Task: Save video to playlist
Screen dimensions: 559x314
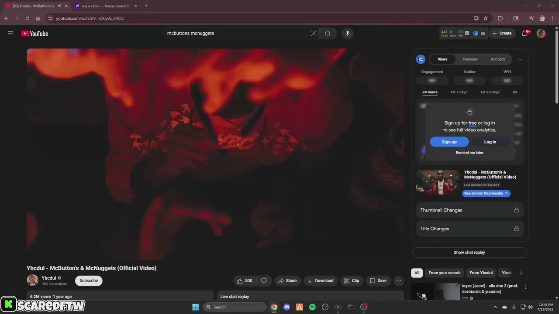Action: [378, 281]
